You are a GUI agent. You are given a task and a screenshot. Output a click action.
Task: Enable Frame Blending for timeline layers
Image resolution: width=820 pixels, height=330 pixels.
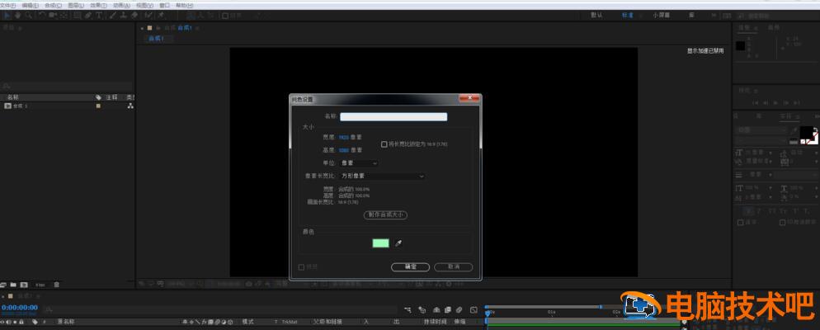tap(447, 309)
